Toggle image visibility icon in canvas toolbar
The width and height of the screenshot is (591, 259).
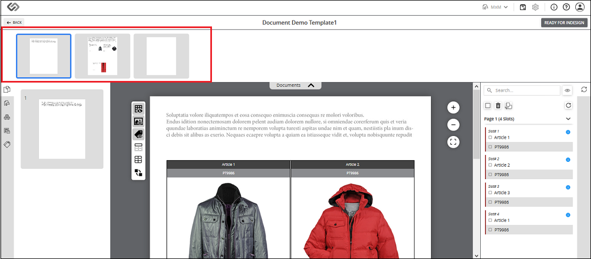point(138,121)
